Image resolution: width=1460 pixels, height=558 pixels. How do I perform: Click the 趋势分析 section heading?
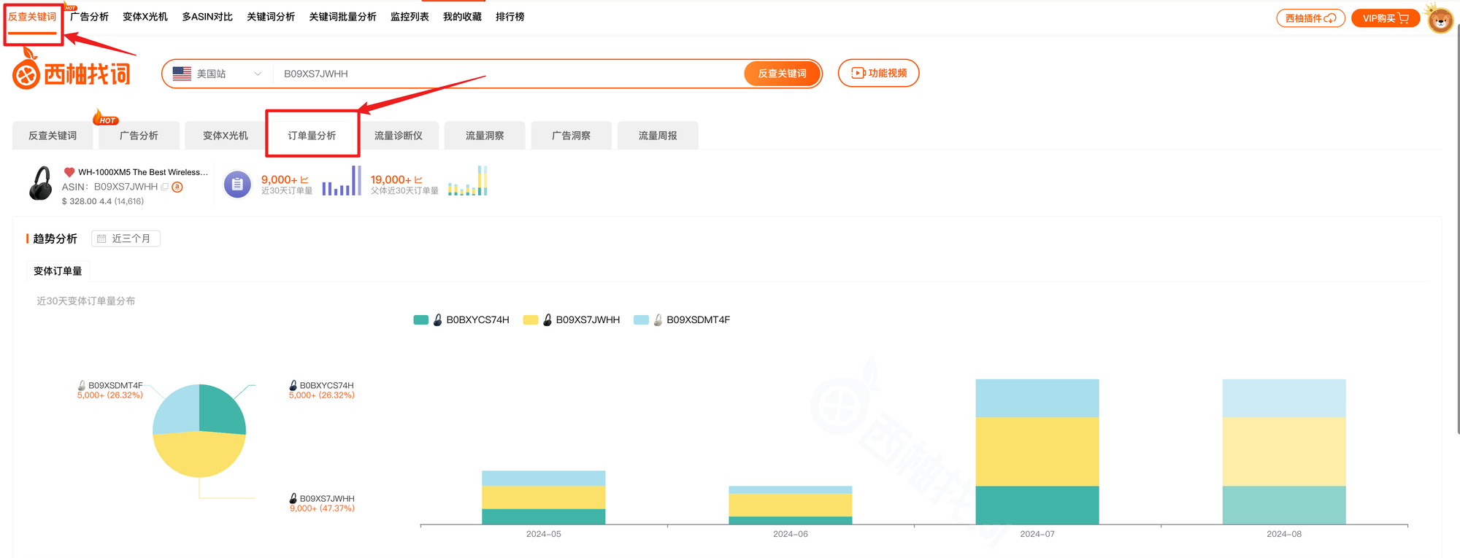tap(55, 239)
